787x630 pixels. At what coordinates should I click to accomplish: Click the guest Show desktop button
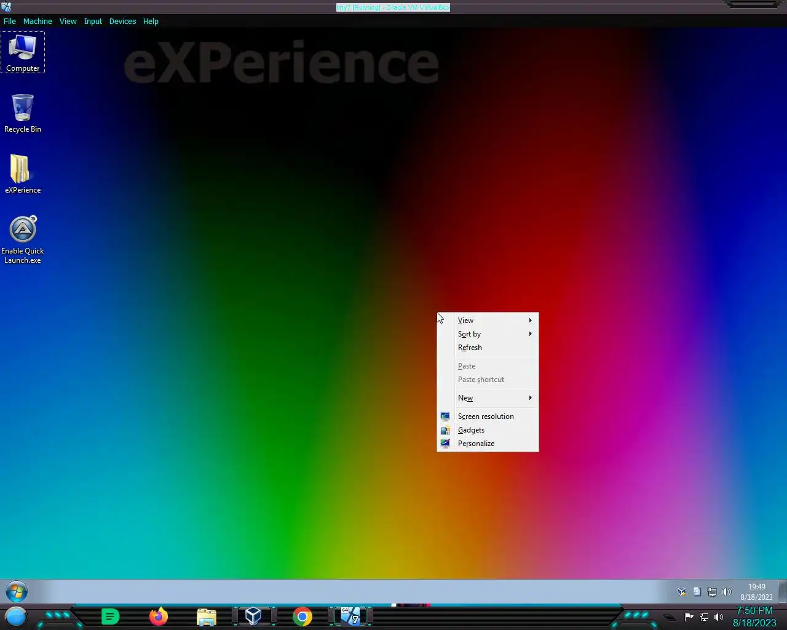[783, 592]
